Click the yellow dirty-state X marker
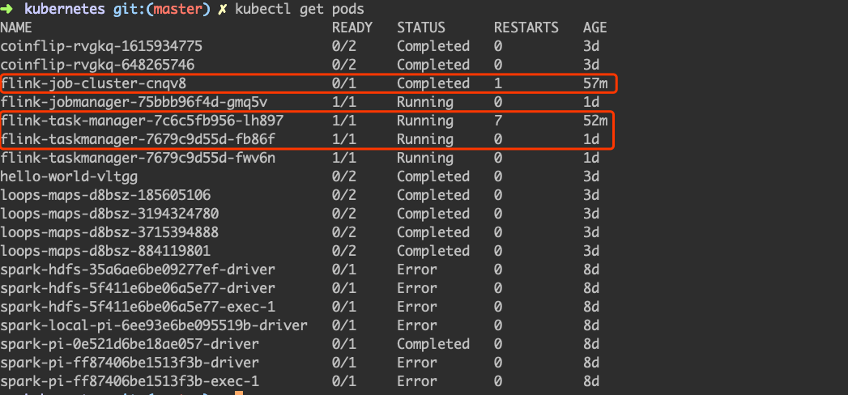This screenshot has width=848, height=395. tap(222, 10)
